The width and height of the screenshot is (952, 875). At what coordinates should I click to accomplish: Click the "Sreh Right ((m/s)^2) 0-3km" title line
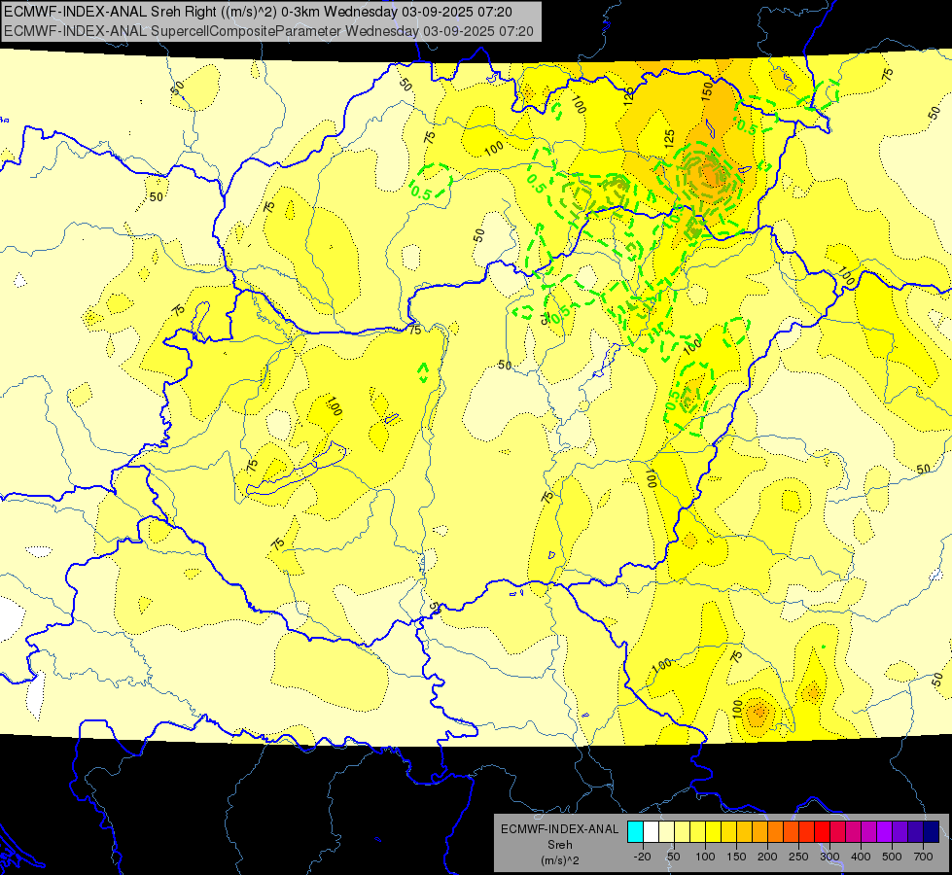tap(258, 12)
